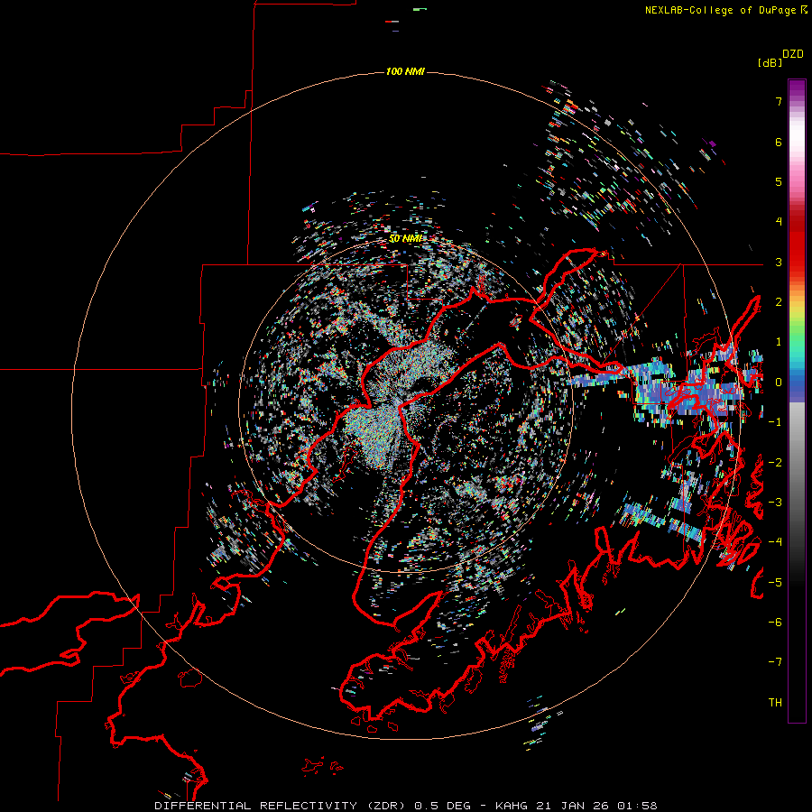Click the 50 NMI range ring label
Image resolution: width=812 pixels, height=812 pixels.
tap(405, 238)
